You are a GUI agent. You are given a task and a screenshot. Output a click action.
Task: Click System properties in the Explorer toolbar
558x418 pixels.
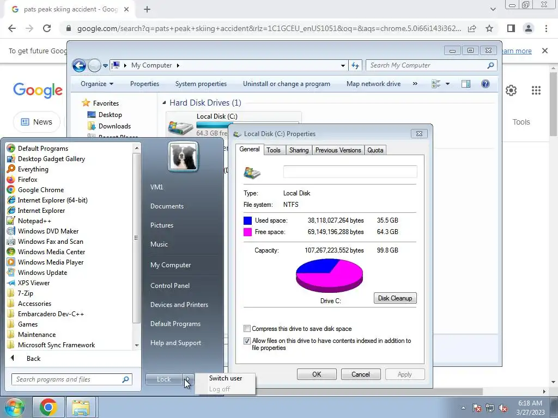(201, 84)
